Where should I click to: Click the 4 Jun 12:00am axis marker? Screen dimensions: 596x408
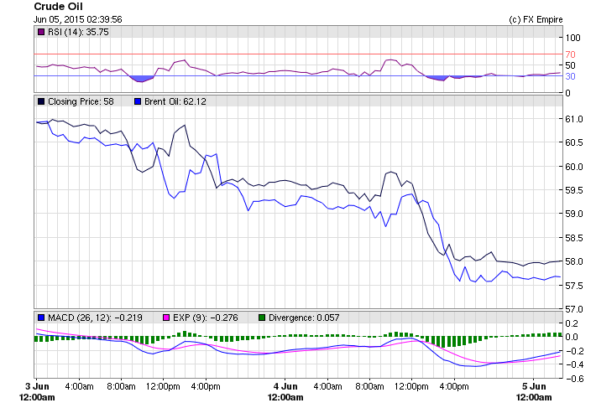tap(285, 392)
